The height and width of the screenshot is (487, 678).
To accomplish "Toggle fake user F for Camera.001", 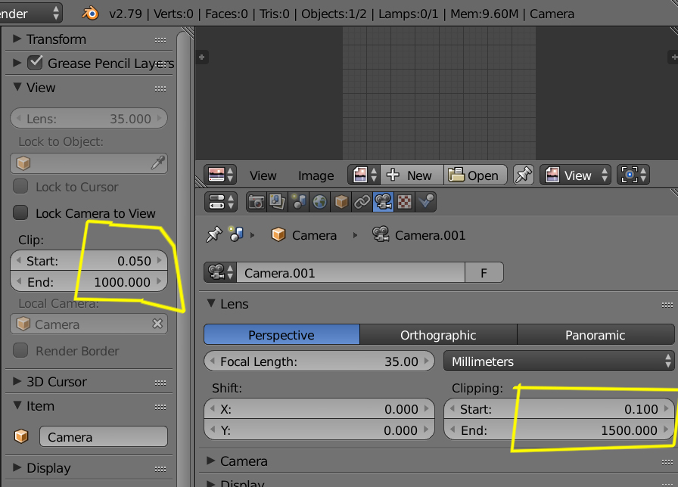I will pyautogui.click(x=484, y=272).
